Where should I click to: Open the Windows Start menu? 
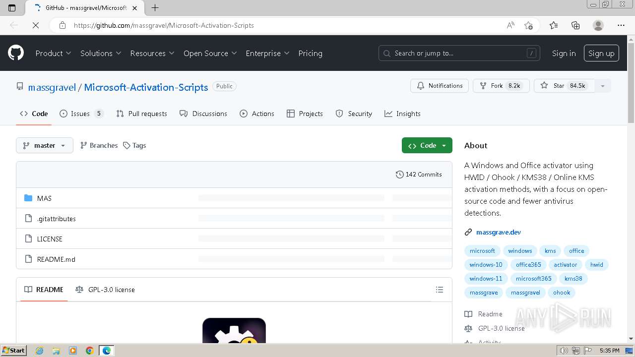click(x=14, y=350)
